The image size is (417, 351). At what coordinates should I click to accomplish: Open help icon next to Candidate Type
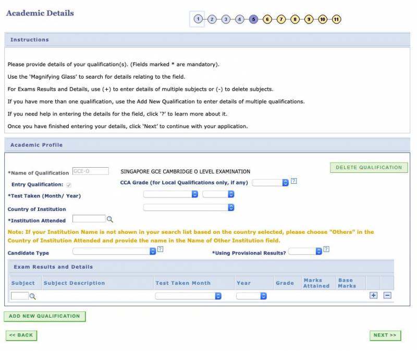[x=160, y=249]
